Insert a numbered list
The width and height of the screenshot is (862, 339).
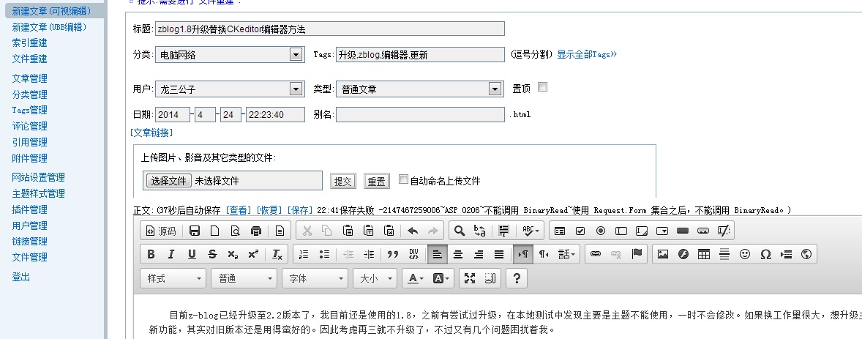click(304, 254)
